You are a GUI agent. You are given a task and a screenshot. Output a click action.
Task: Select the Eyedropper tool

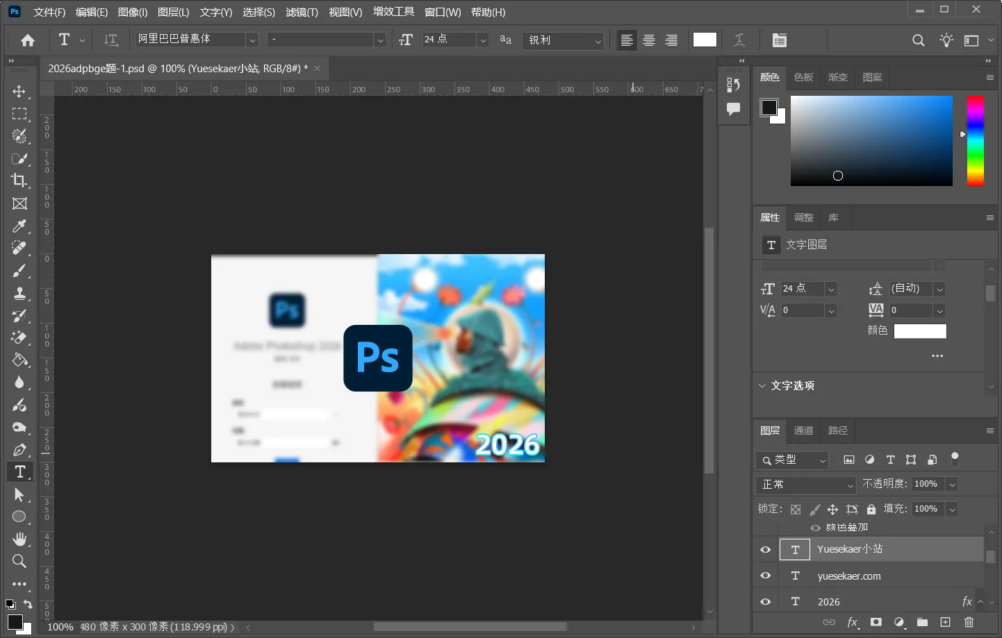pos(20,226)
